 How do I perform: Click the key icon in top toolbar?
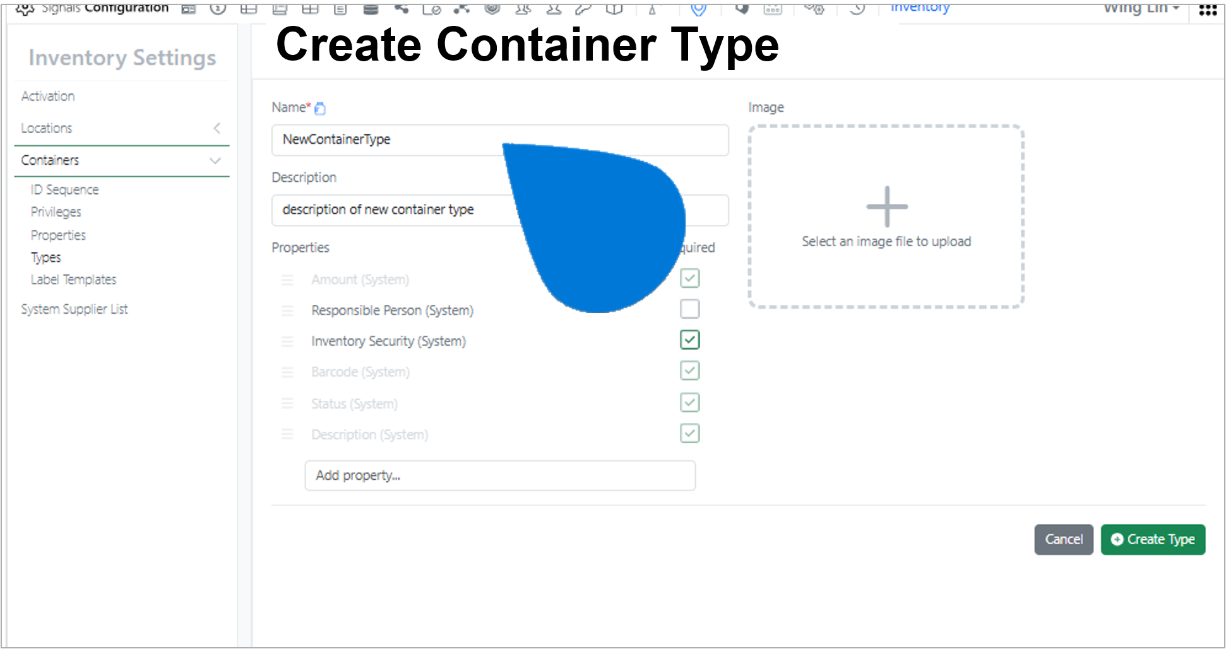[583, 9]
